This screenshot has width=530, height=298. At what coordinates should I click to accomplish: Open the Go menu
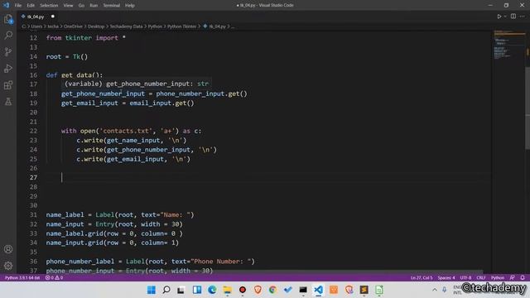point(81,6)
